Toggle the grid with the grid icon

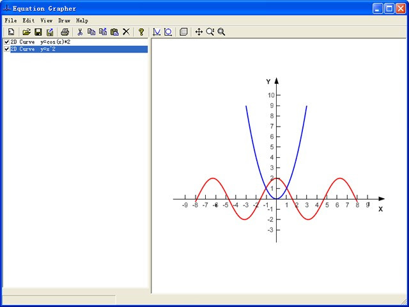point(183,32)
